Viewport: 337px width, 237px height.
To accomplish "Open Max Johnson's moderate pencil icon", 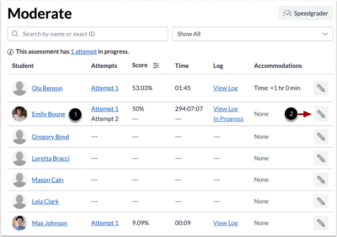I will 321,223.
